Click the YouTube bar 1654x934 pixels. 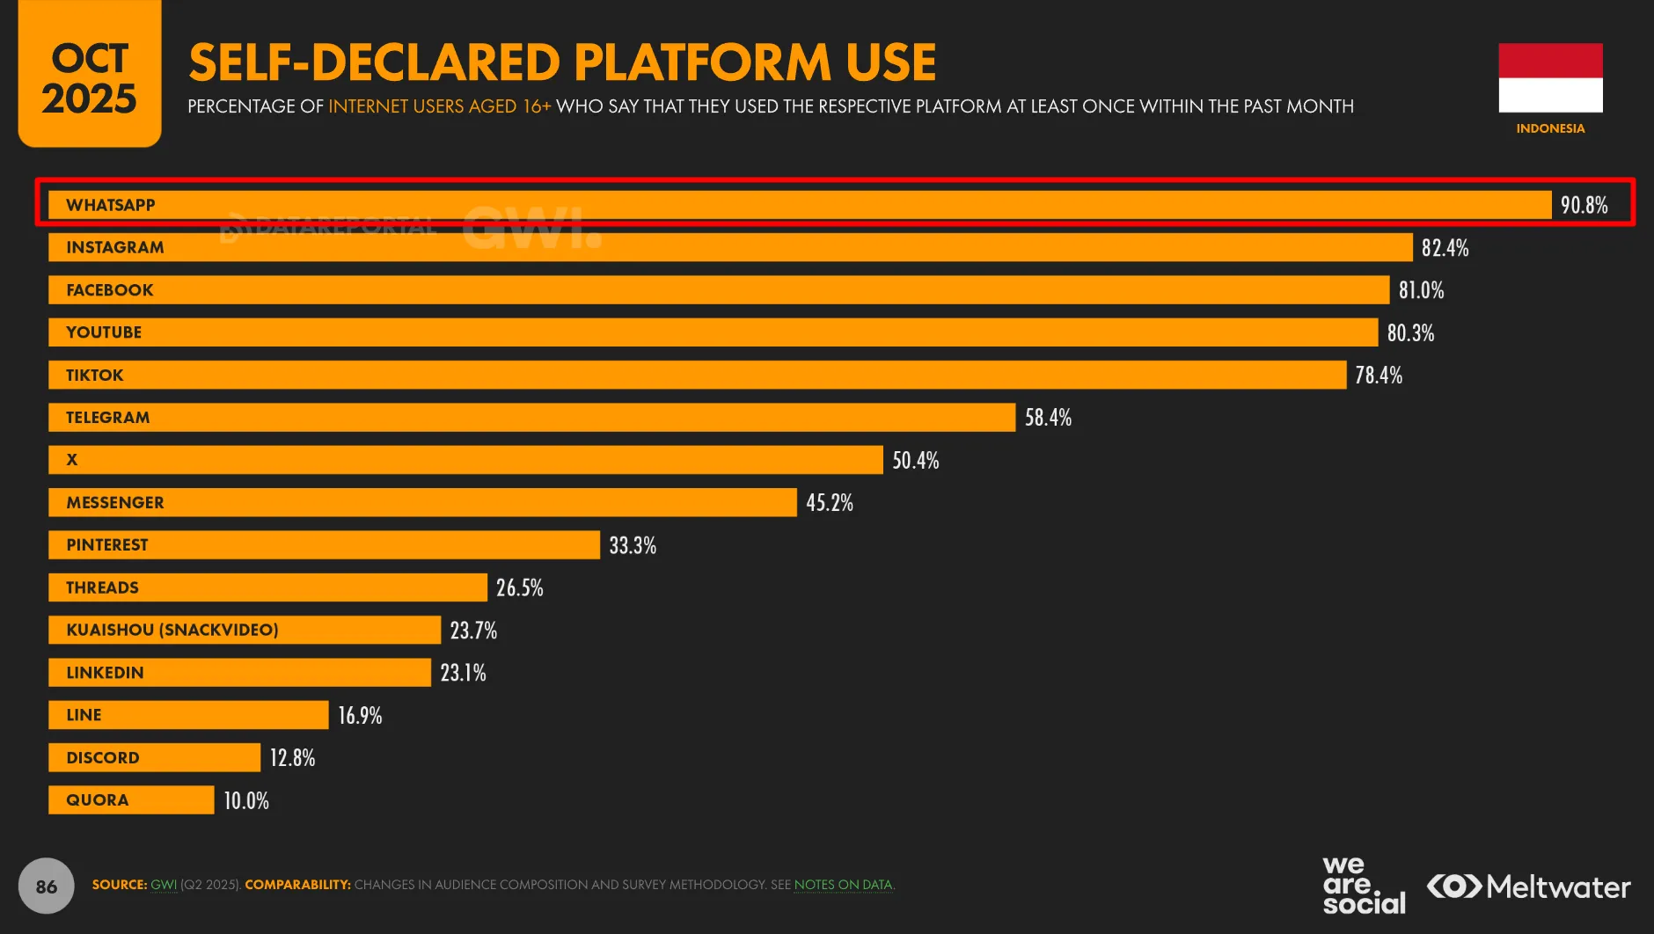tap(713, 332)
